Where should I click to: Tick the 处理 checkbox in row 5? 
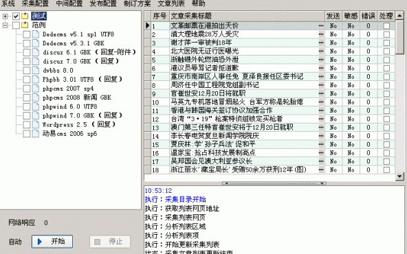386,60
